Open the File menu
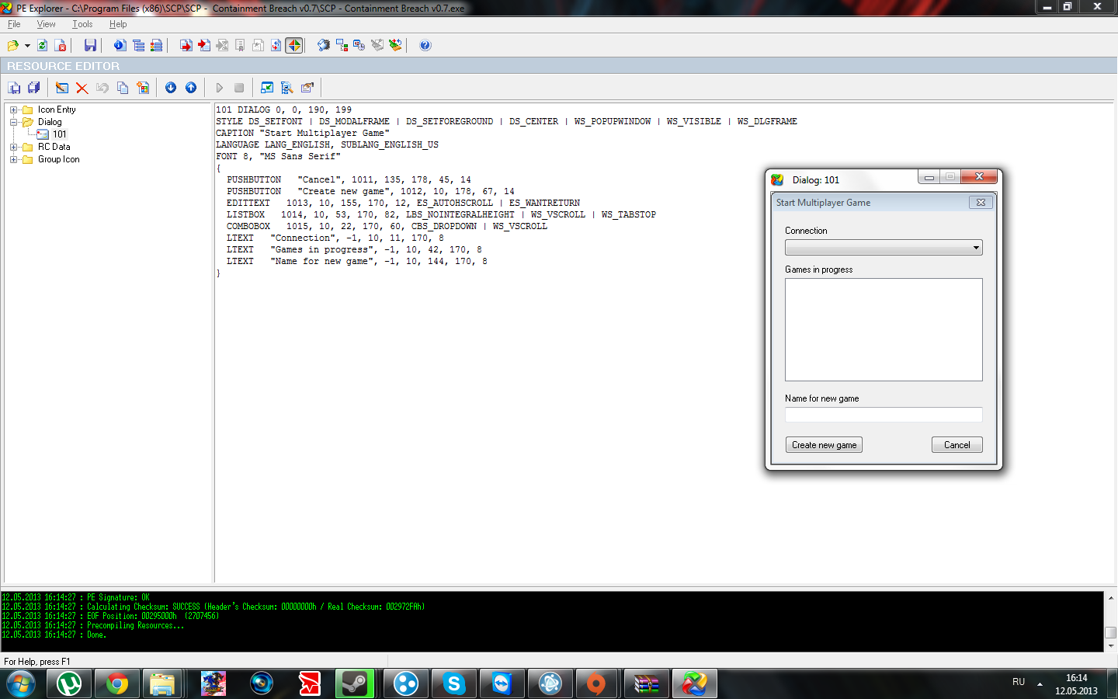 pyautogui.click(x=14, y=24)
